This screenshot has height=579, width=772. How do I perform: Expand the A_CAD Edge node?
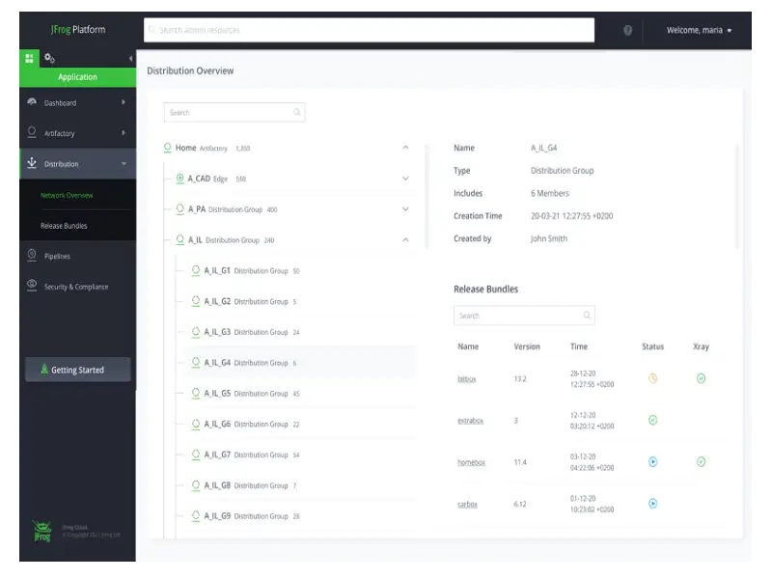tap(405, 179)
